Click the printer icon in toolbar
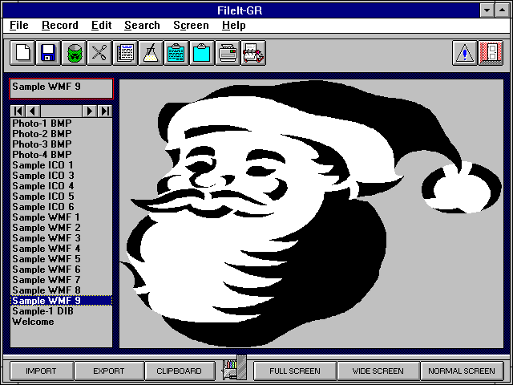 (x=228, y=54)
